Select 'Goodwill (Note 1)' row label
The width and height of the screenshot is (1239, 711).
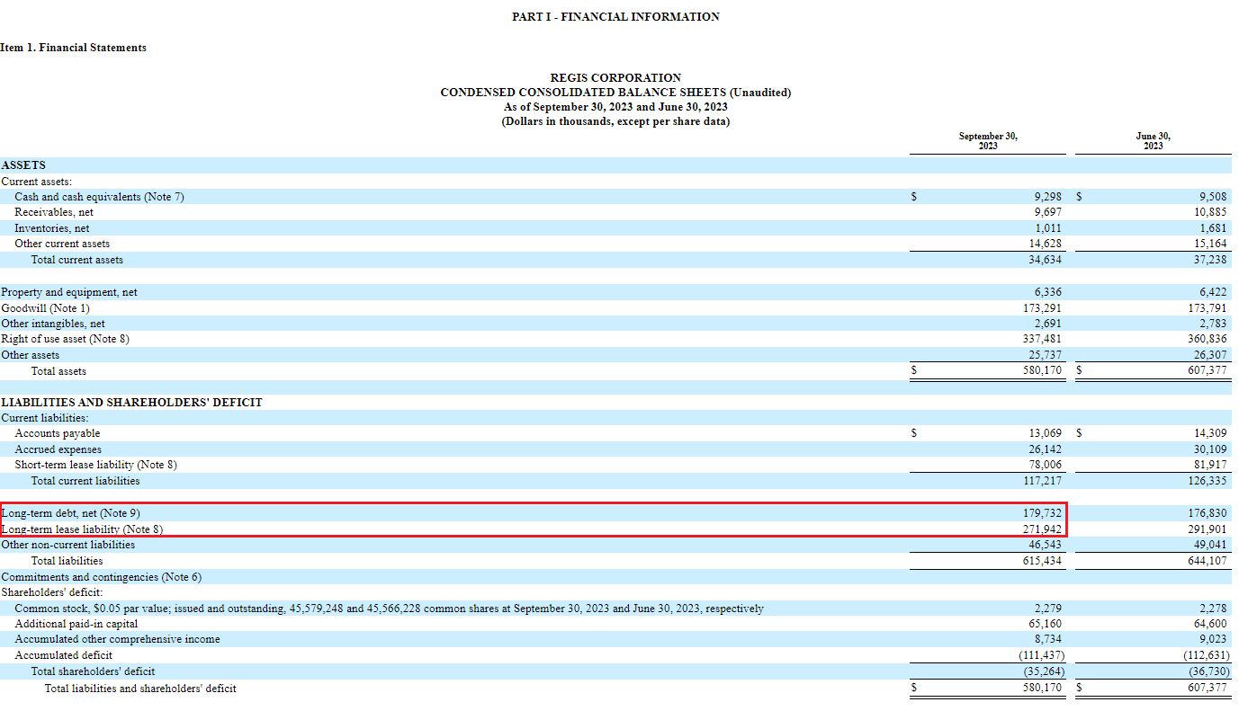(46, 308)
